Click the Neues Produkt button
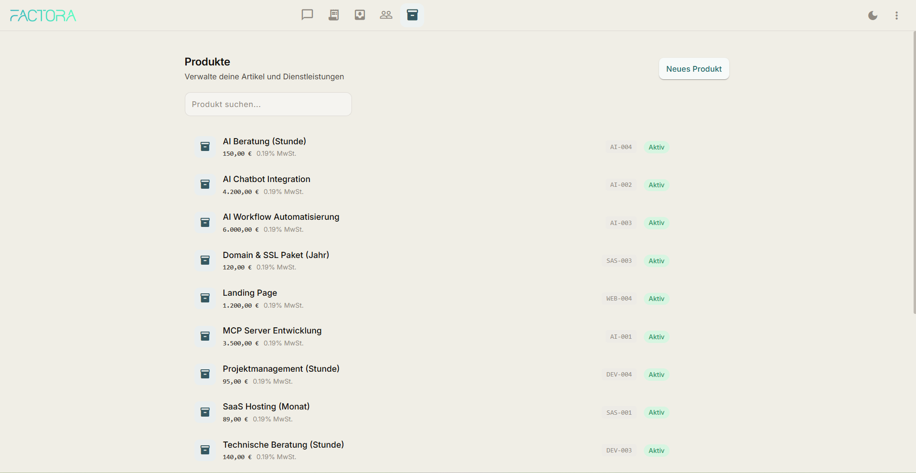Screen dimensions: 916x473 click(693, 69)
